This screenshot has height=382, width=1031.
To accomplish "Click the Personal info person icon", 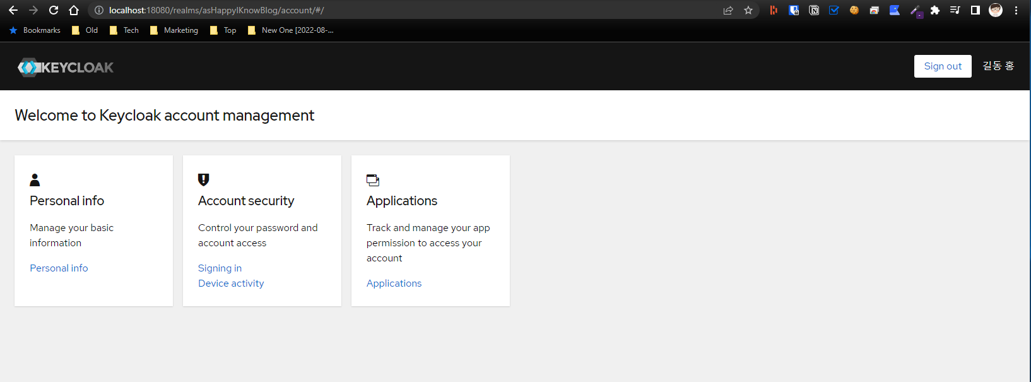I will (x=35, y=180).
